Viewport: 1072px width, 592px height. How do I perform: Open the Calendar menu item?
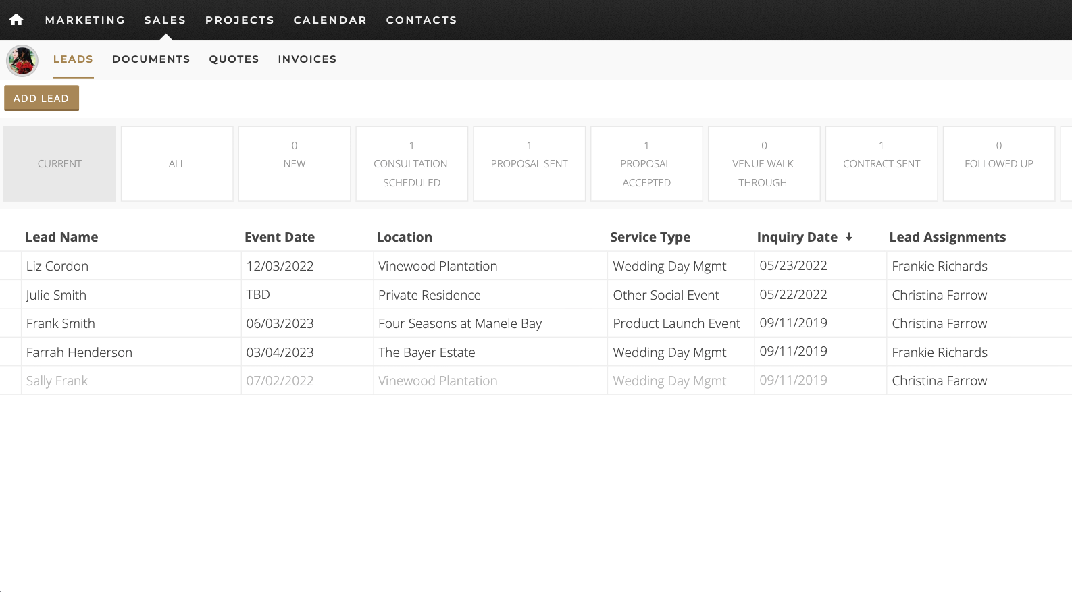coord(330,20)
